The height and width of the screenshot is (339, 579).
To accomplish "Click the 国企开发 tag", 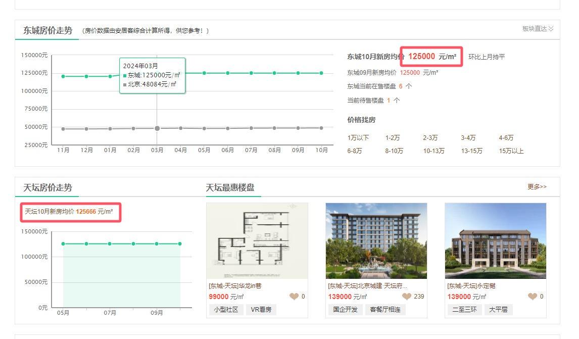I will pos(346,310).
